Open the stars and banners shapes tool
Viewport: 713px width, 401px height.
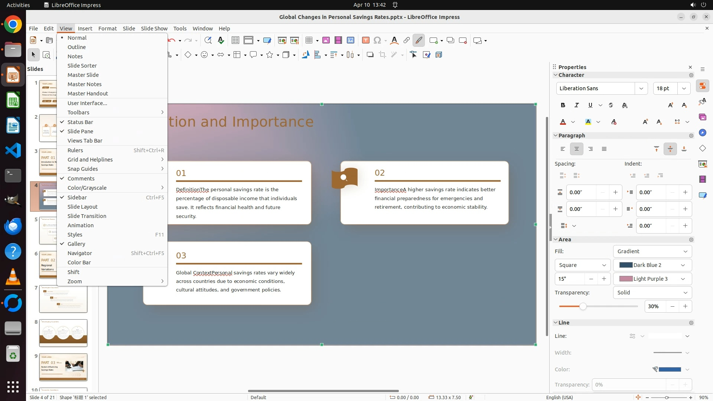coord(270,55)
